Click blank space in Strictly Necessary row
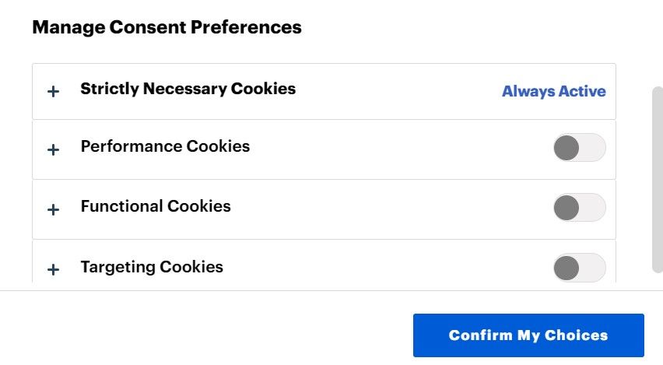The width and height of the screenshot is (663, 365). (x=397, y=91)
